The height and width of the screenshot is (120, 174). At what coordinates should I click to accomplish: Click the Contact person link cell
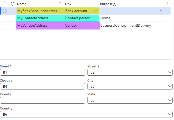(x=82, y=18)
